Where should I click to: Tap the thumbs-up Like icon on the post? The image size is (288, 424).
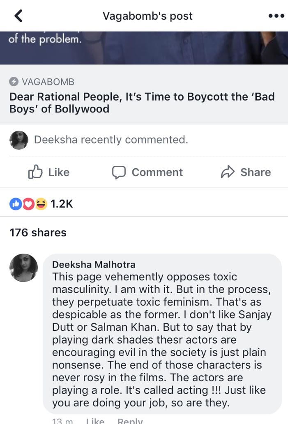(35, 172)
